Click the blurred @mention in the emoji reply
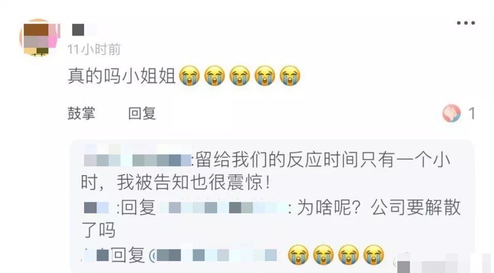Image resolution: width=494 pixels, height=273 pixels. pos(213,255)
